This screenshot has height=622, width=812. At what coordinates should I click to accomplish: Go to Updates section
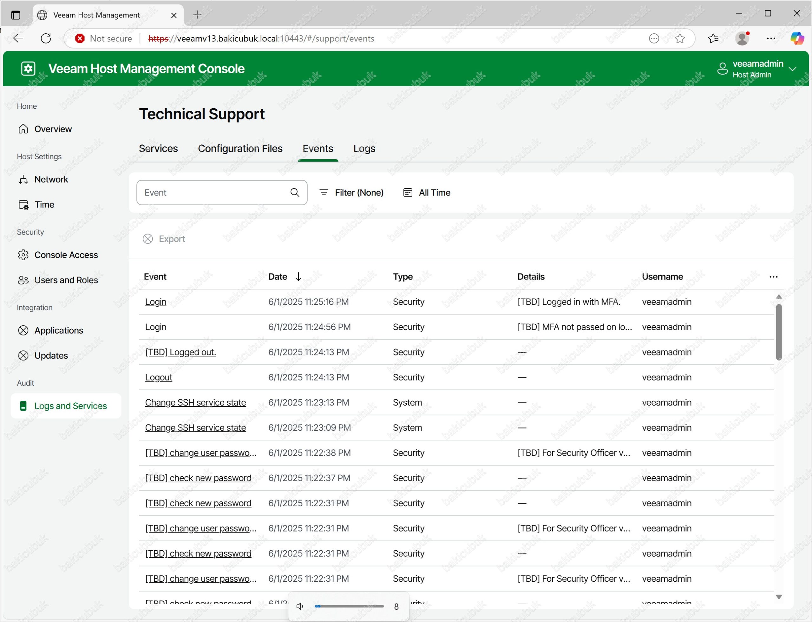[x=51, y=355]
